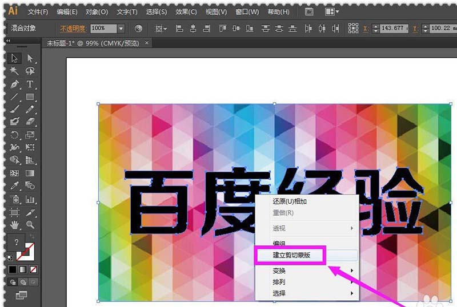Click Horizontal Align Left icon
This screenshot has height=307, width=457.
(179, 29)
